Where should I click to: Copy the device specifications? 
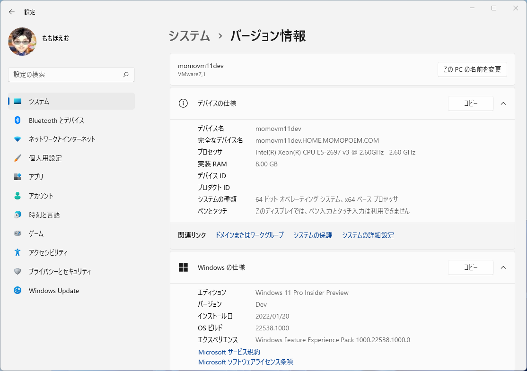(x=471, y=104)
